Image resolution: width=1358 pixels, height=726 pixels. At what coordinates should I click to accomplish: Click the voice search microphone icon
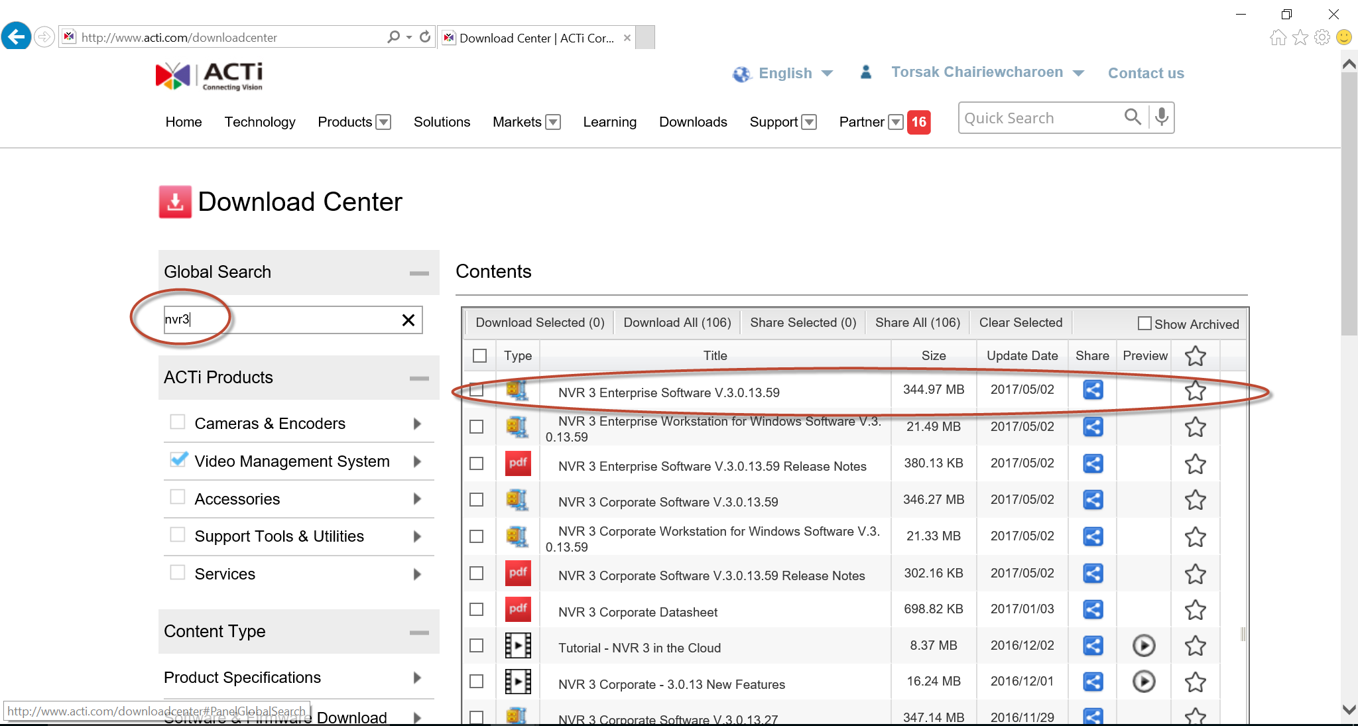[1161, 117]
